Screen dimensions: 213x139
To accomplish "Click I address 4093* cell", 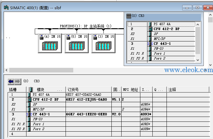I will [146, 114].
